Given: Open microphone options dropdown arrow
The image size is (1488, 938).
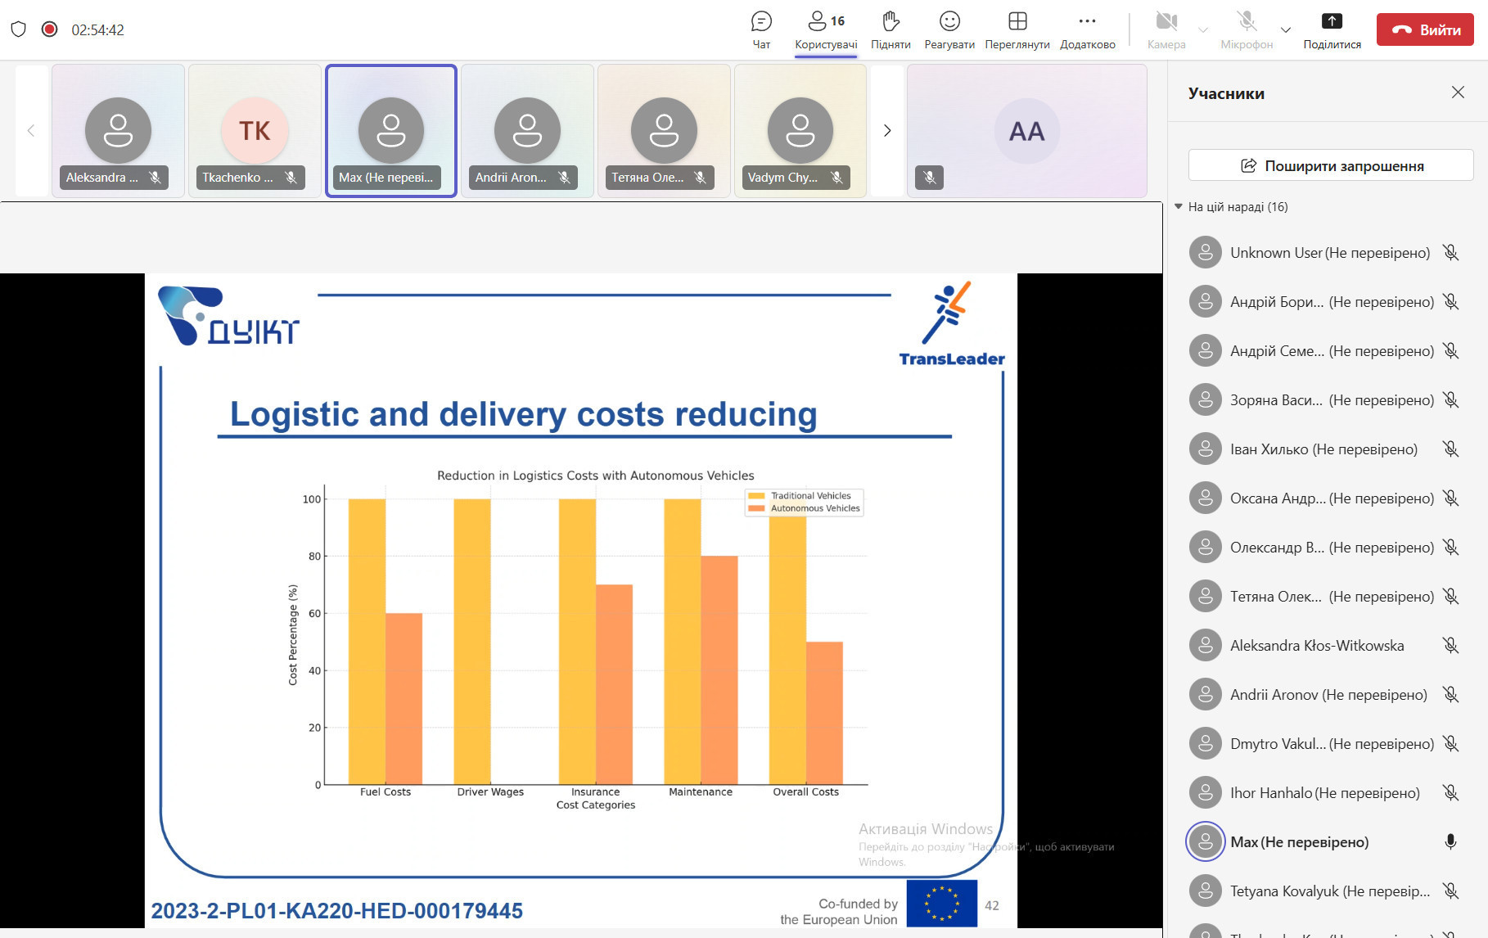Looking at the screenshot, I should [x=1286, y=30].
